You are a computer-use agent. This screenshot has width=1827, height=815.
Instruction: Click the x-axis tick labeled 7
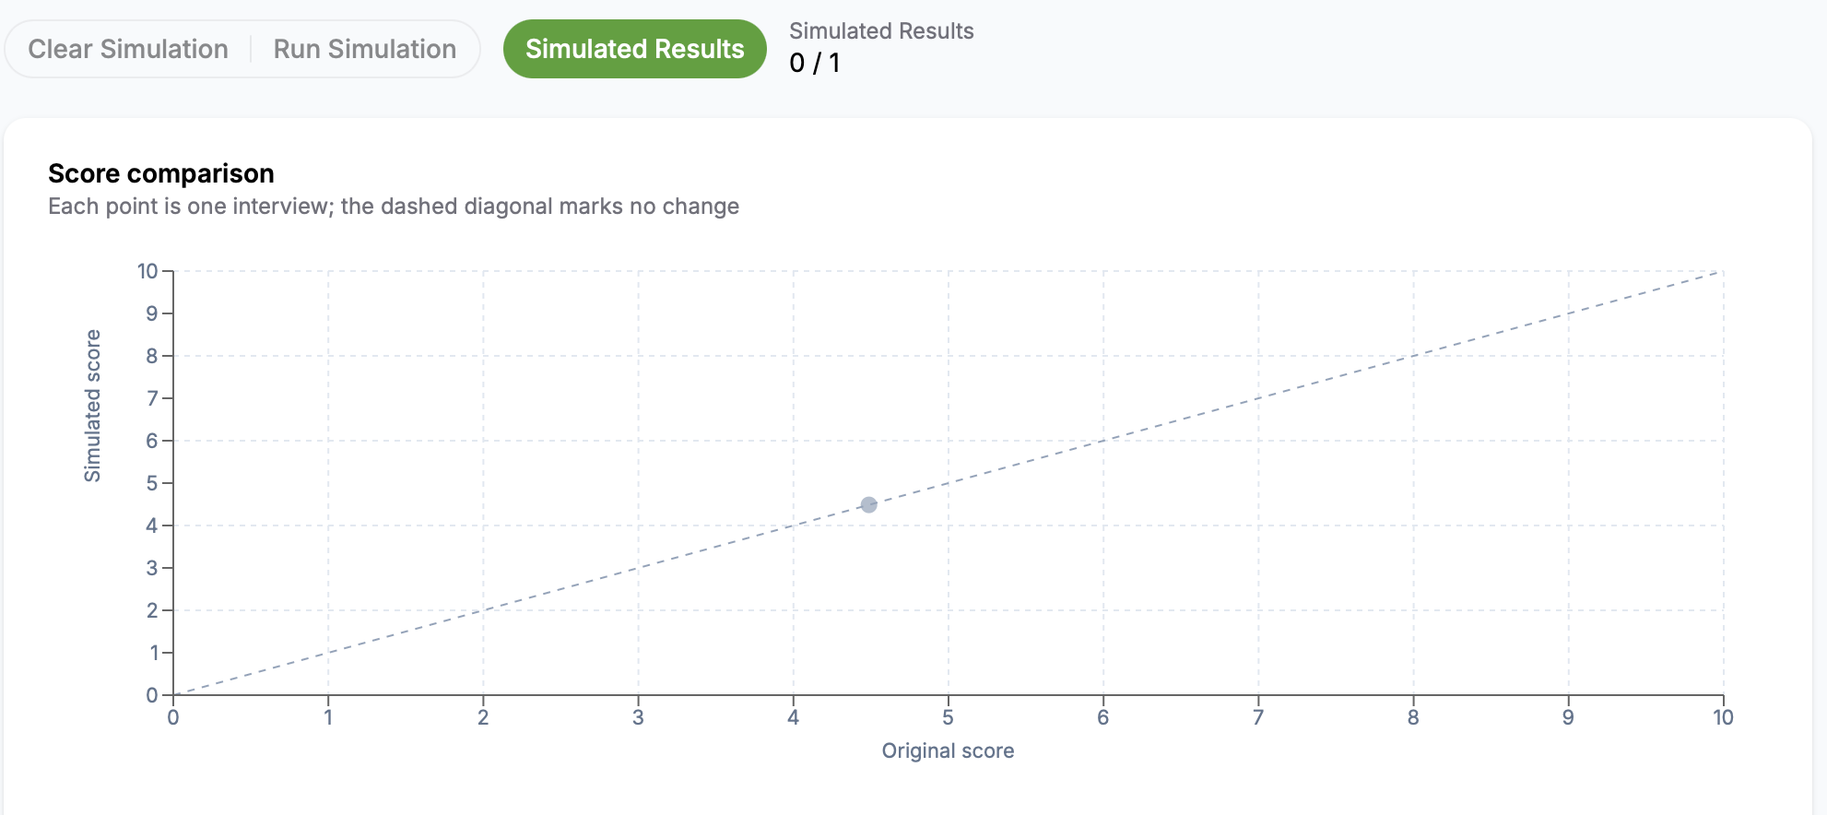[1257, 717]
